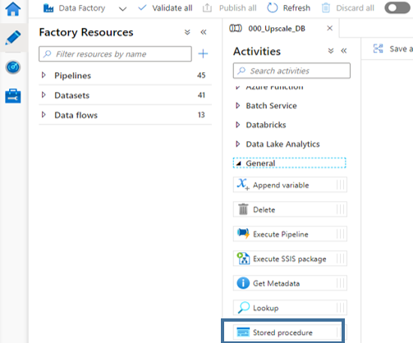The height and width of the screenshot is (343, 413).
Task: Collapse the General category
Action: 239,163
